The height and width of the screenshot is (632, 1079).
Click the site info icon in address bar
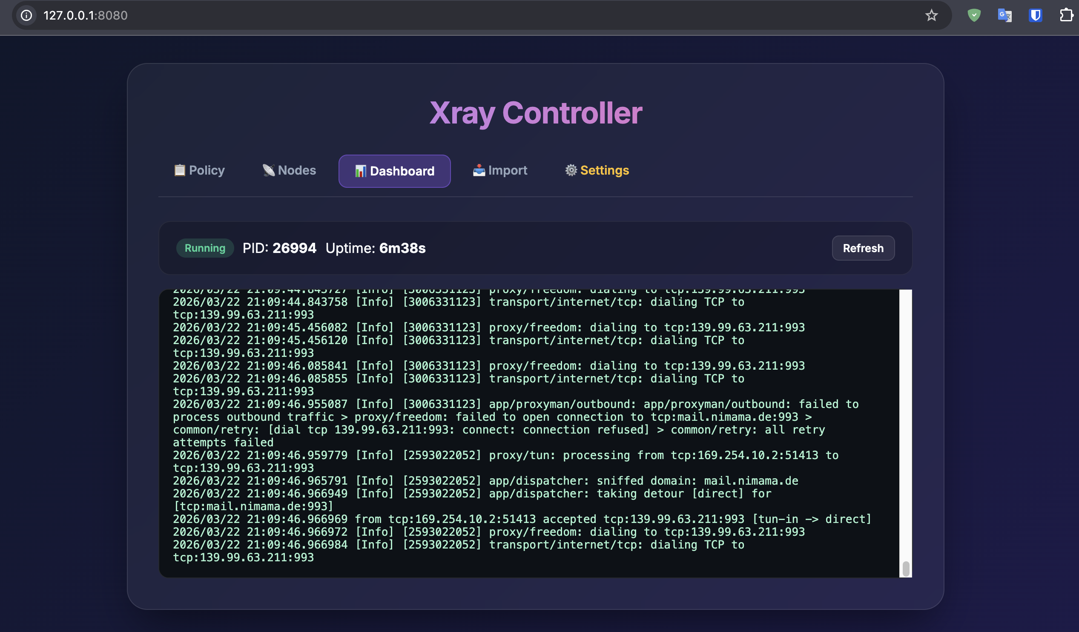pyautogui.click(x=26, y=15)
